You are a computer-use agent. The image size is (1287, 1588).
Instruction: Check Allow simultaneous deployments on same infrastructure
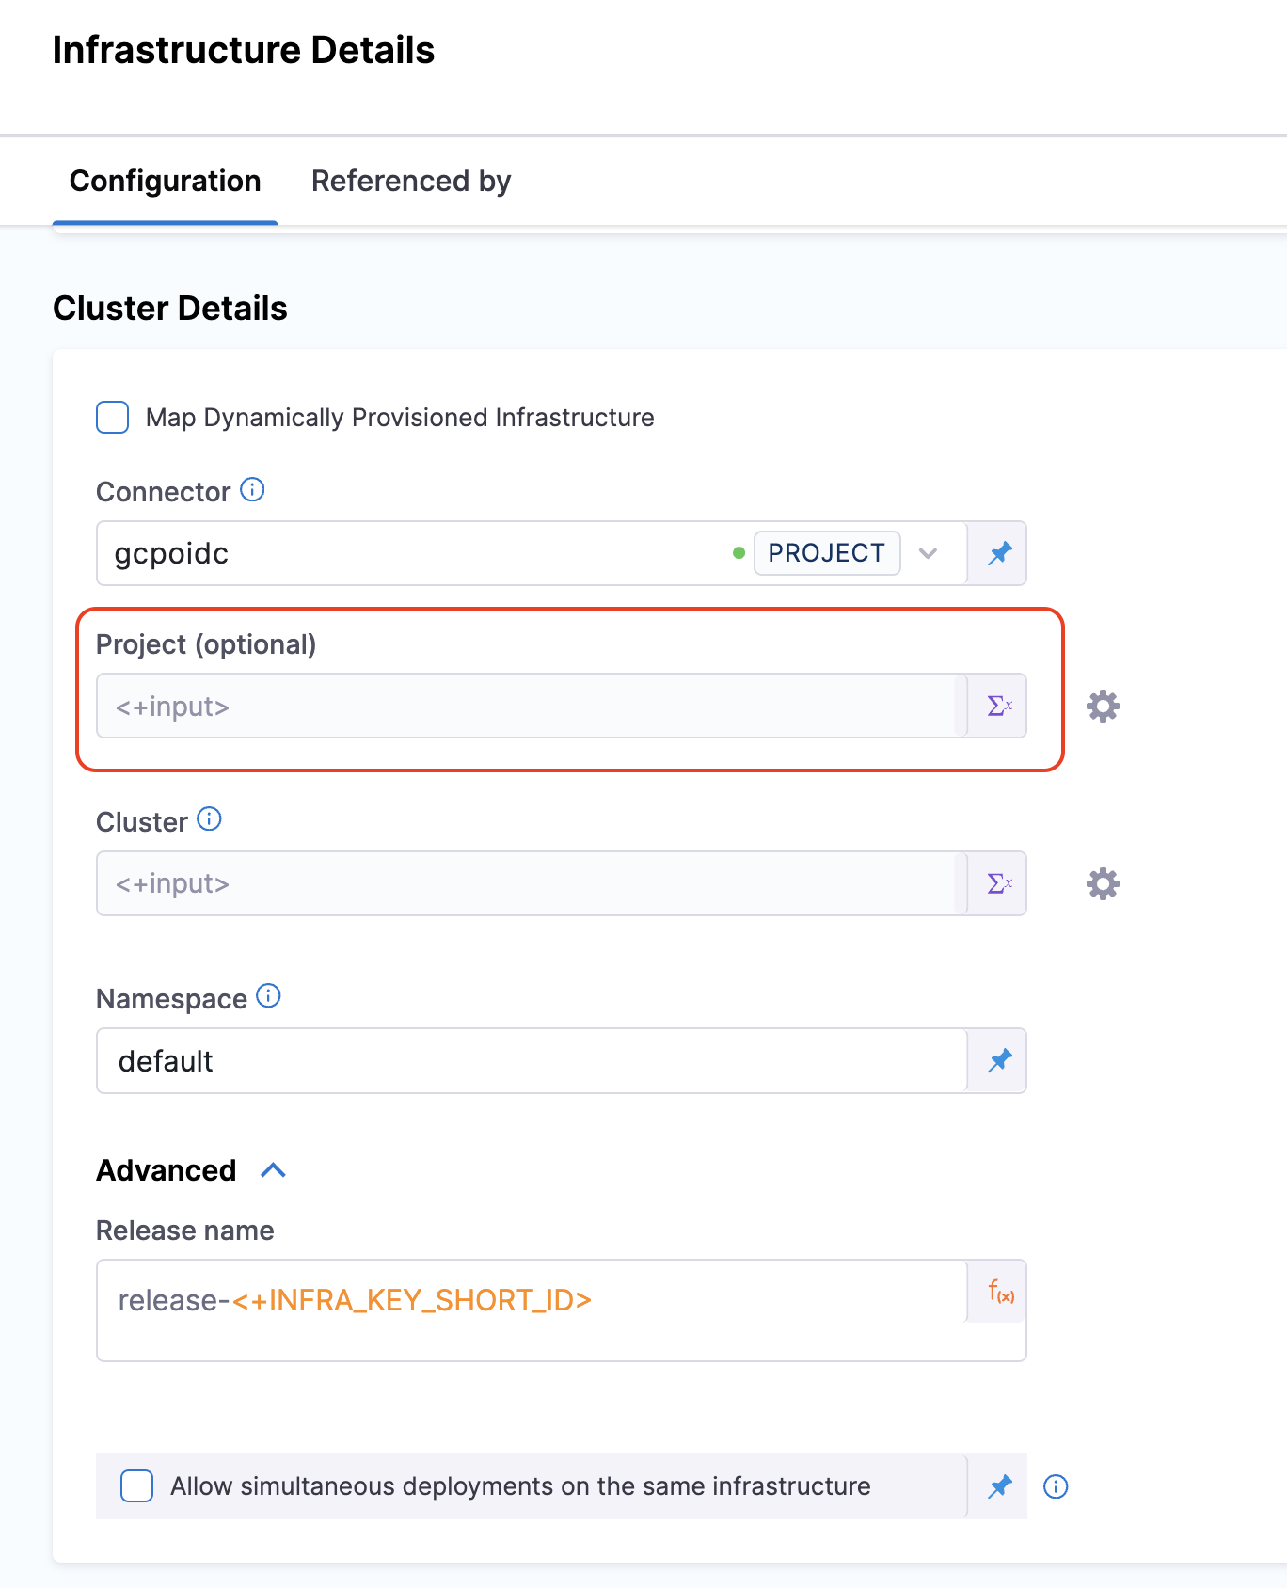[x=137, y=1486]
